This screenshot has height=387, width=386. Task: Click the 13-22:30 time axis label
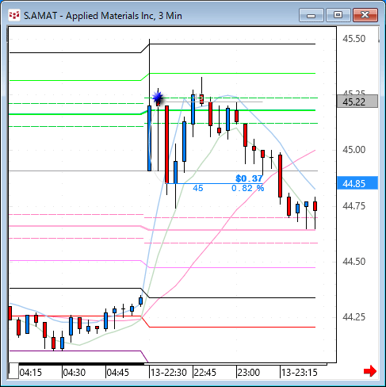click(x=169, y=373)
